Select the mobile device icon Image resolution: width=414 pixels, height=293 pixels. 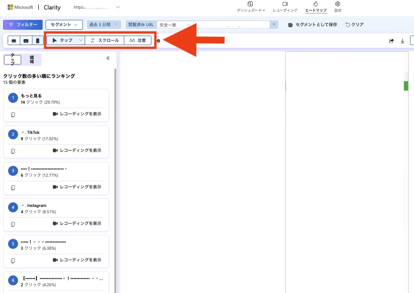(x=37, y=41)
